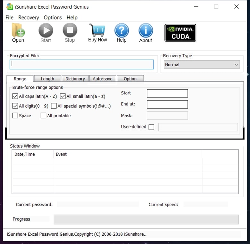Switch to the Auto-save tab
Viewport: 250px width, 244px height.
click(103, 79)
